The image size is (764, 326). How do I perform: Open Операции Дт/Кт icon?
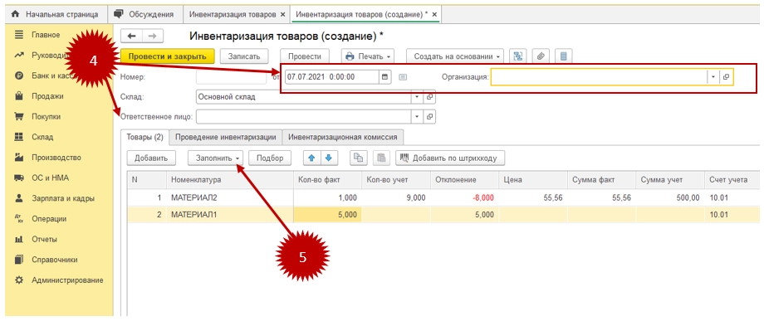(19, 218)
